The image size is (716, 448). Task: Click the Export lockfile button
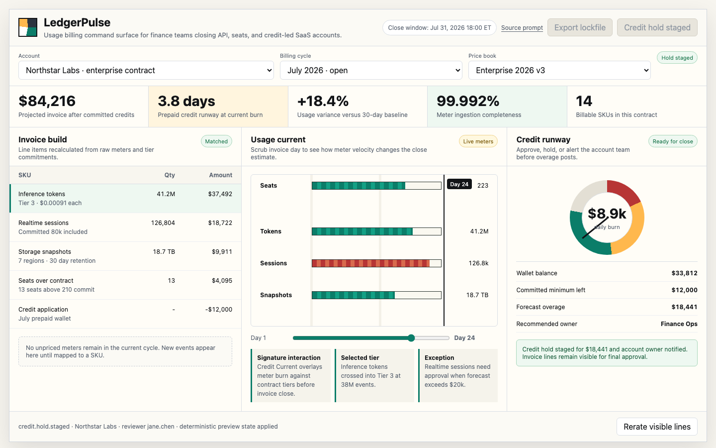coord(580,27)
